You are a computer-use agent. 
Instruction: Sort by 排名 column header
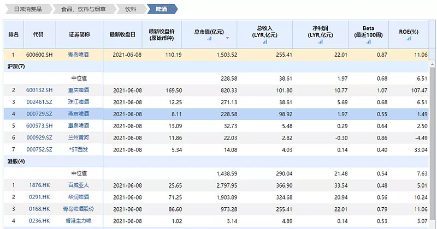pyautogui.click(x=13, y=34)
